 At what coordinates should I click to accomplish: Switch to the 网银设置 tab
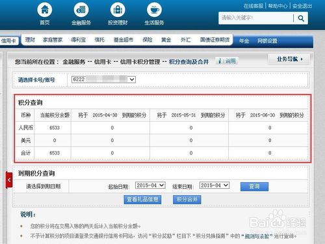(267, 41)
